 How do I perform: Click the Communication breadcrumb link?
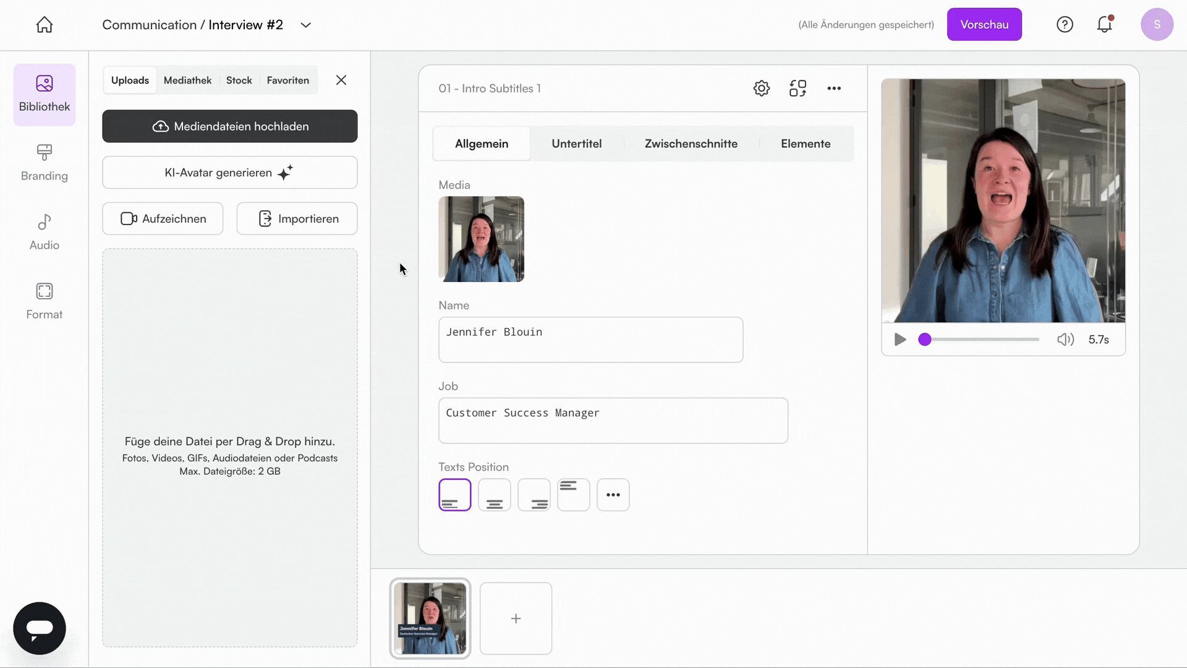(x=149, y=25)
